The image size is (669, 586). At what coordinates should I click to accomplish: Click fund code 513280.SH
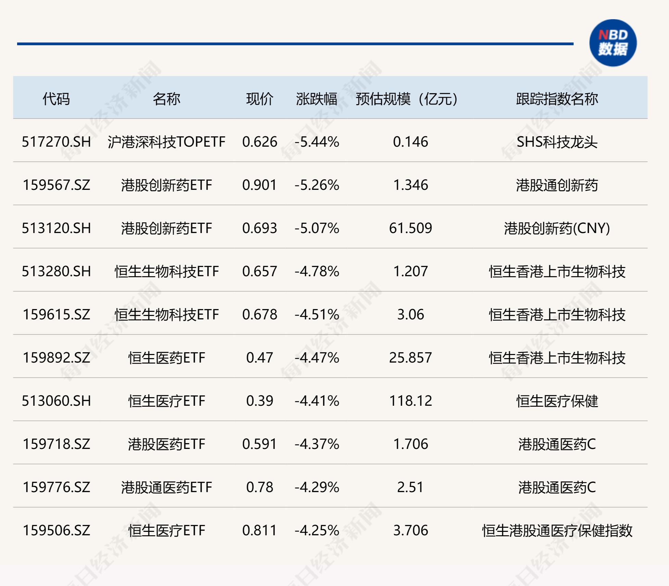56,271
